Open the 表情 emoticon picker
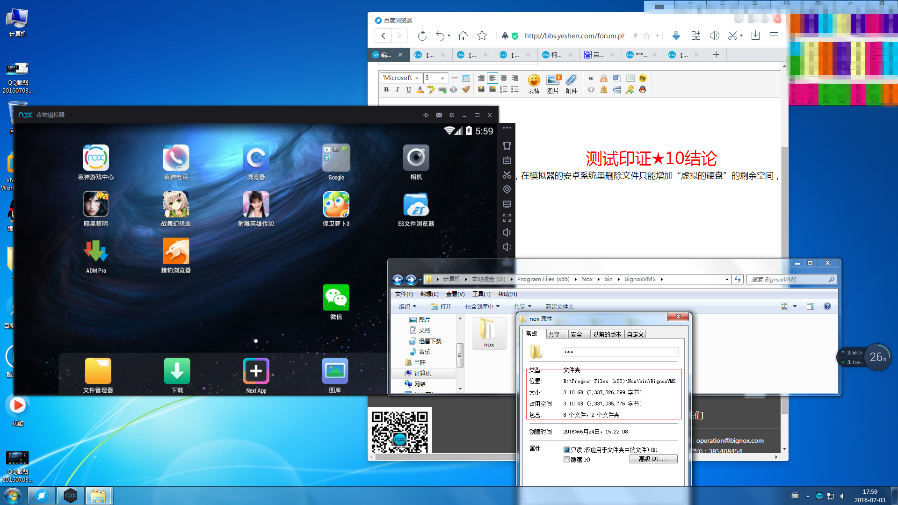 534,84
